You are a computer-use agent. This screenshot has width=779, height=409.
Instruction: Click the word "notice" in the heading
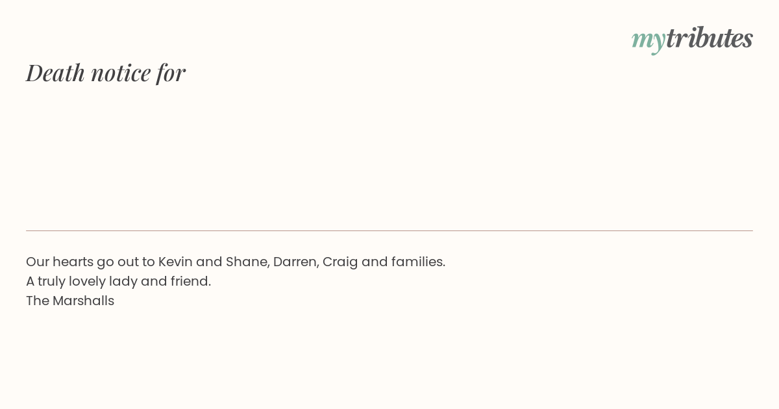click(x=121, y=73)
